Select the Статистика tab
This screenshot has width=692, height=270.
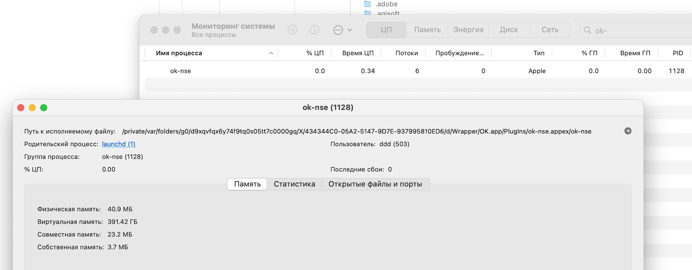pos(294,184)
